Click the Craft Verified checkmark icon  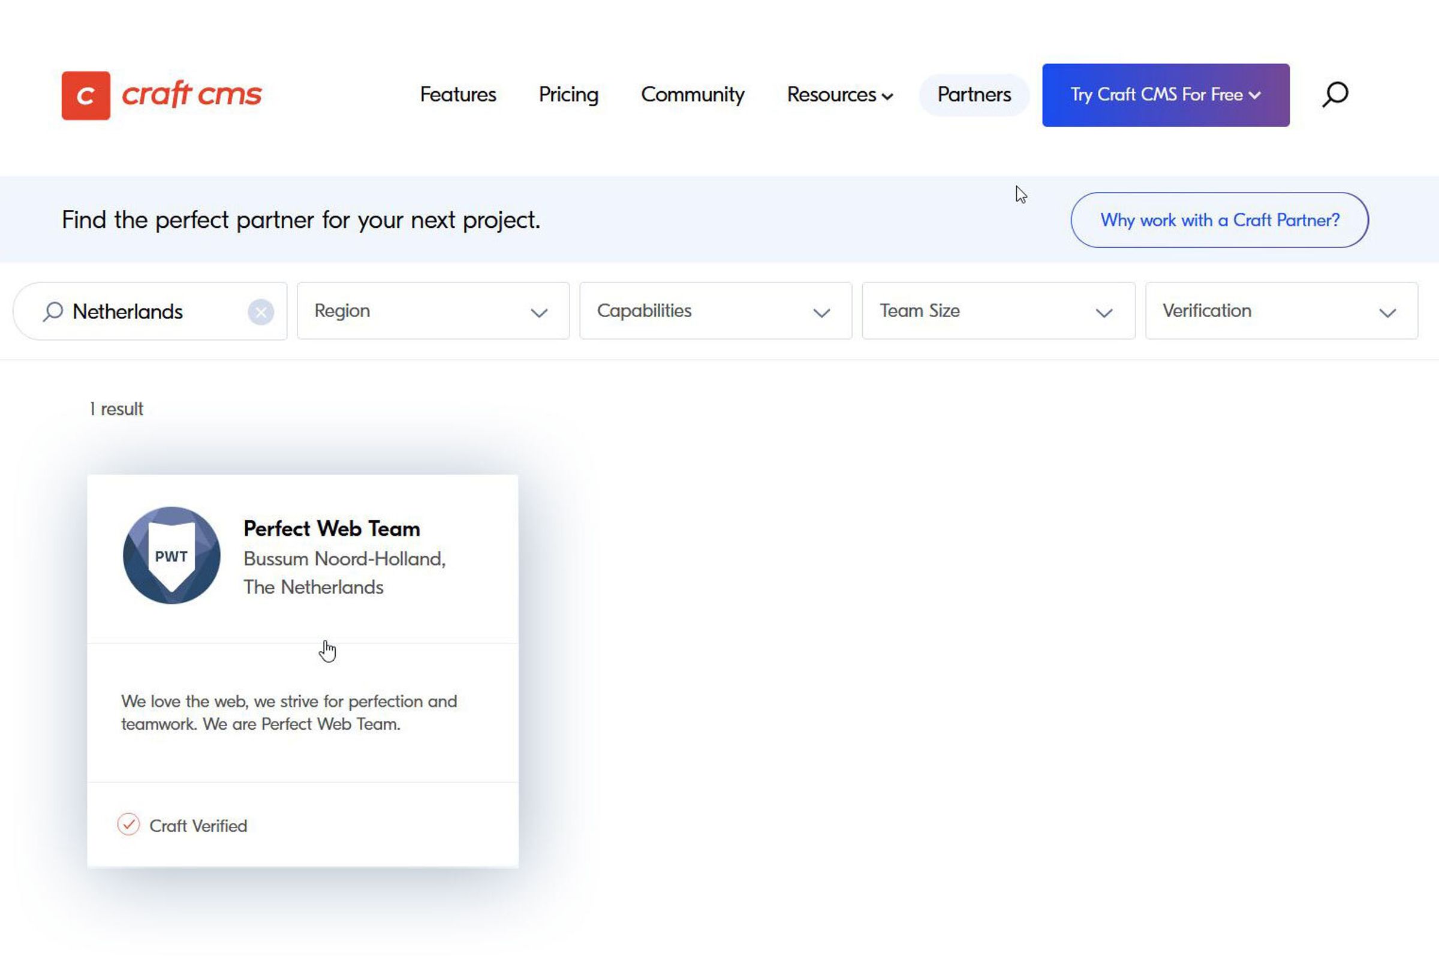coord(129,824)
